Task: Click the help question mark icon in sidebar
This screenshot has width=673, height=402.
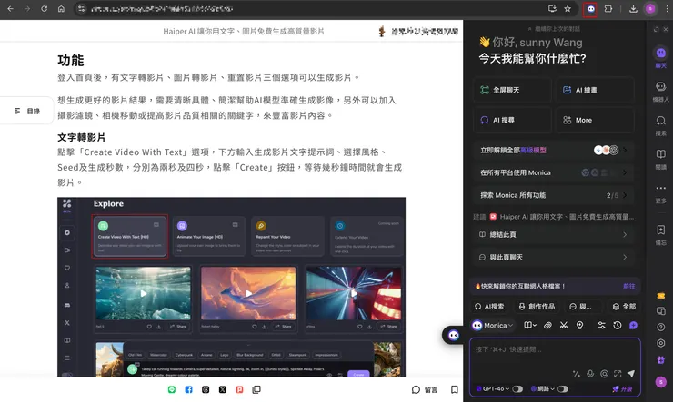Action: coord(661,327)
